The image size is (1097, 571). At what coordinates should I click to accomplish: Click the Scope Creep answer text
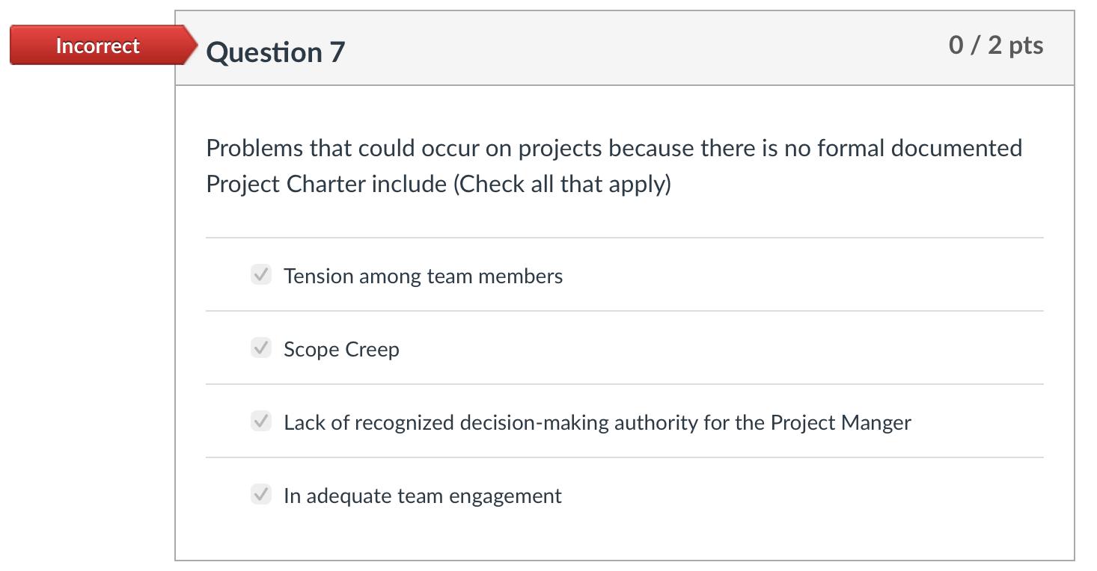point(340,348)
